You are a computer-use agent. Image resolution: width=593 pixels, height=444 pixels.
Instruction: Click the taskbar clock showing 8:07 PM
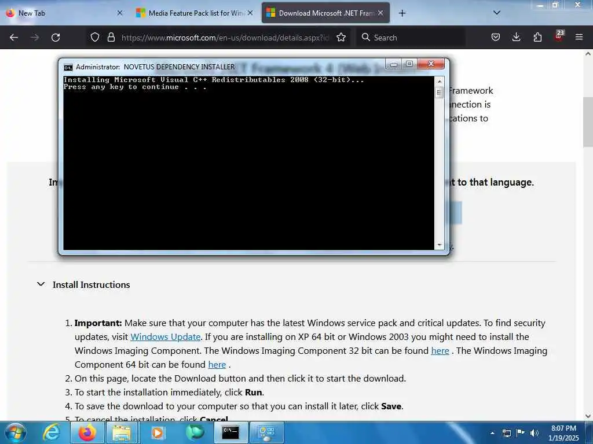point(563,433)
